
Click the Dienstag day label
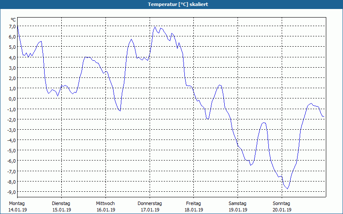coord(61,204)
